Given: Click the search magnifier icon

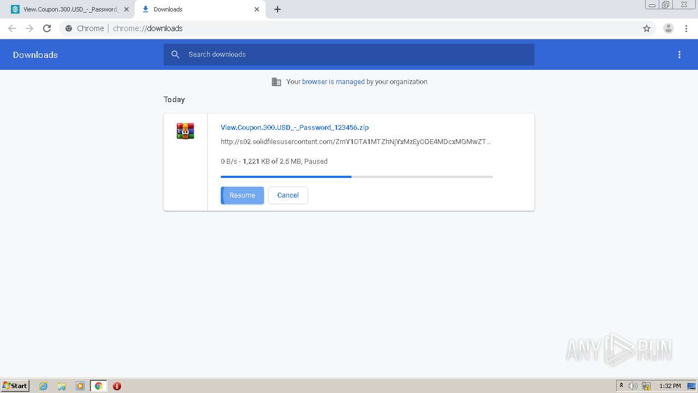Looking at the screenshot, I should coord(175,55).
